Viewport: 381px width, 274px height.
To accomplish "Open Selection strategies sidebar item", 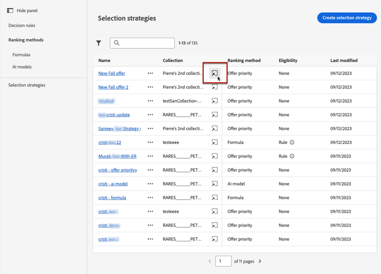I will coord(27,85).
